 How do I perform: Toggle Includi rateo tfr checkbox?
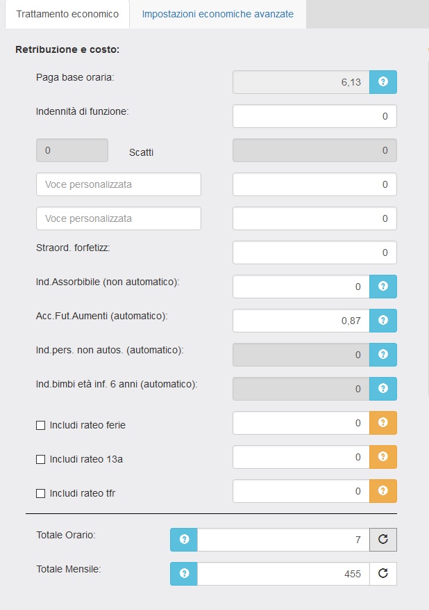point(40,493)
